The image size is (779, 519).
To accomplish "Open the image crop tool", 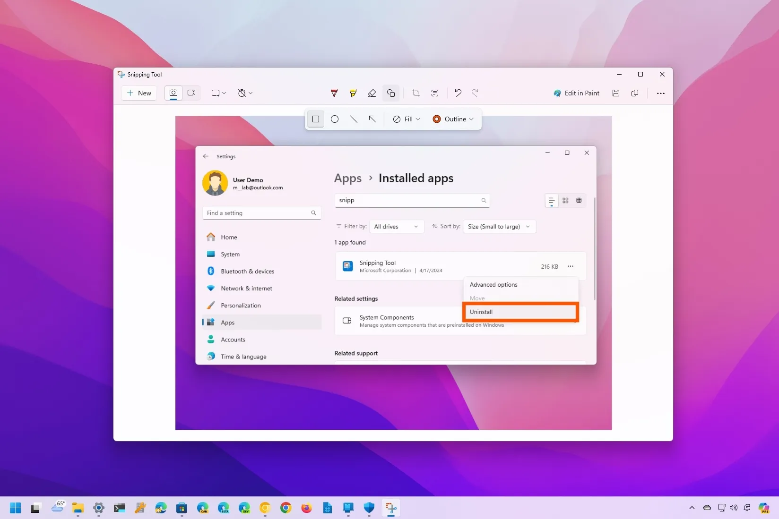I will click(x=415, y=93).
